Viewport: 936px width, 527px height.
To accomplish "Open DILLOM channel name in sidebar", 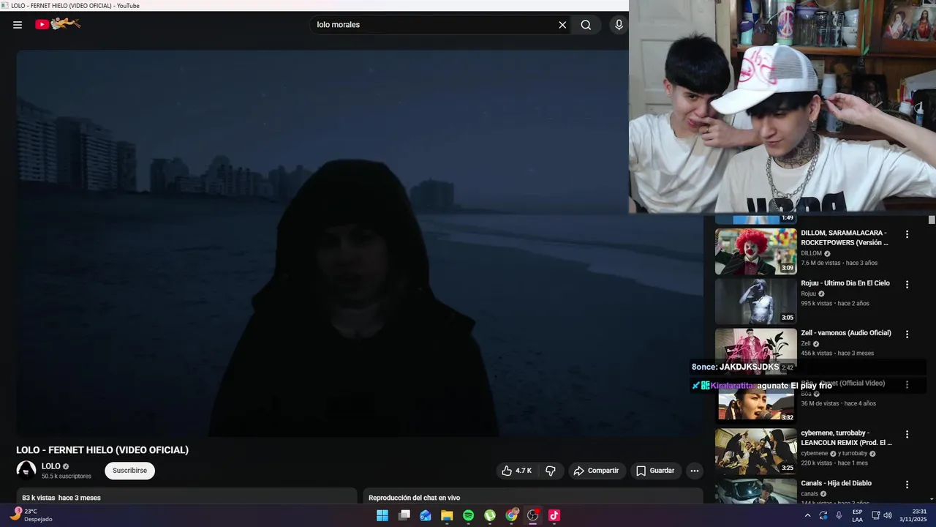I will click(x=811, y=253).
